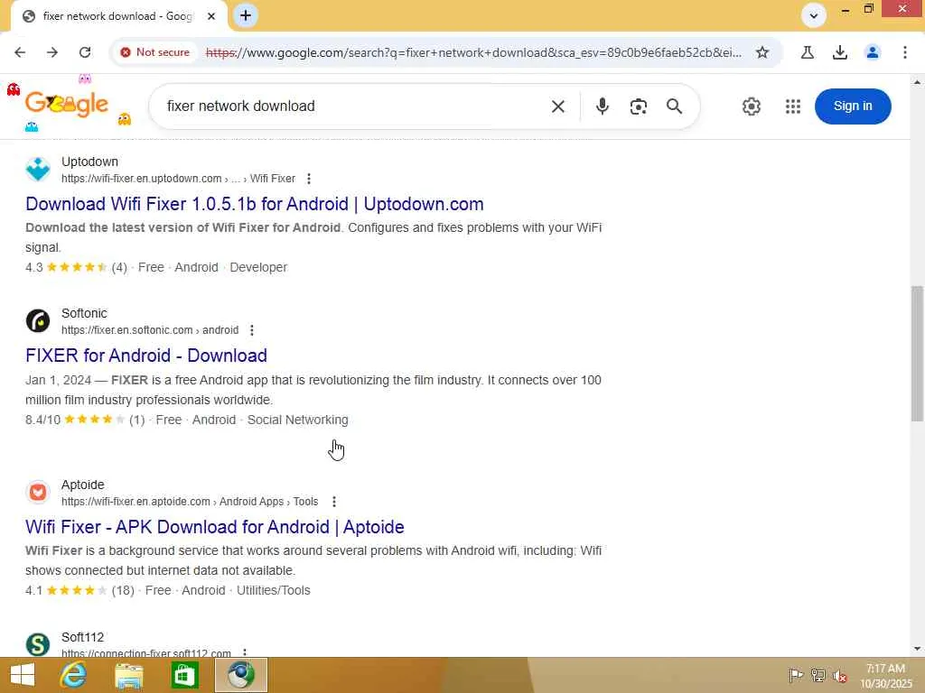The image size is (925, 693).
Task: Open the Uptodown site favicon
Action: (x=38, y=169)
